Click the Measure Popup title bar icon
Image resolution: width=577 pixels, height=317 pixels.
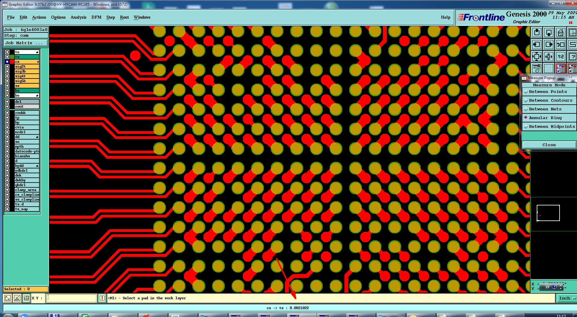point(524,78)
